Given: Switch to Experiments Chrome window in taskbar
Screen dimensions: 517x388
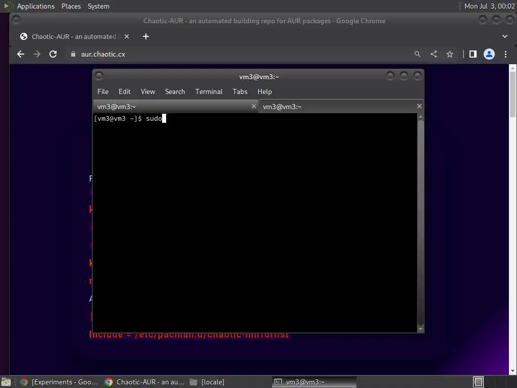Looking at the screenshot, I should point(59,382).
